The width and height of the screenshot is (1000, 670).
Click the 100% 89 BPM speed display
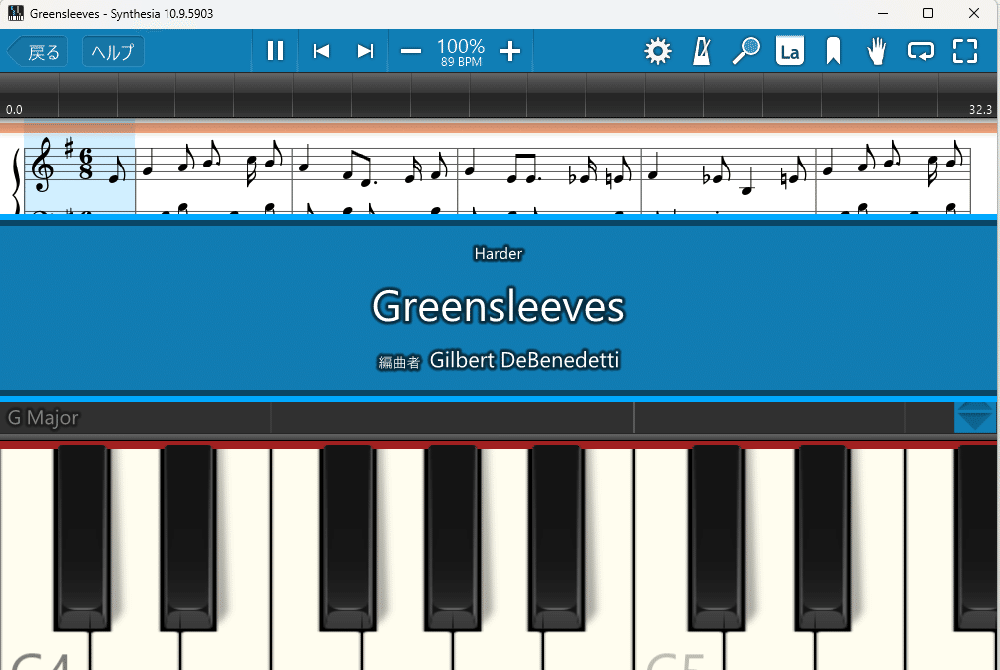coord(461,52)
